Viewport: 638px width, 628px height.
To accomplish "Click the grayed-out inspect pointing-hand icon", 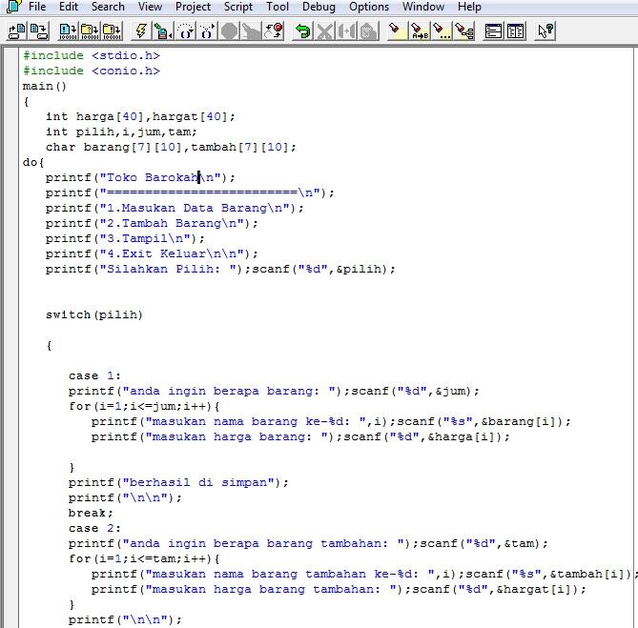I will pos(251,30).
